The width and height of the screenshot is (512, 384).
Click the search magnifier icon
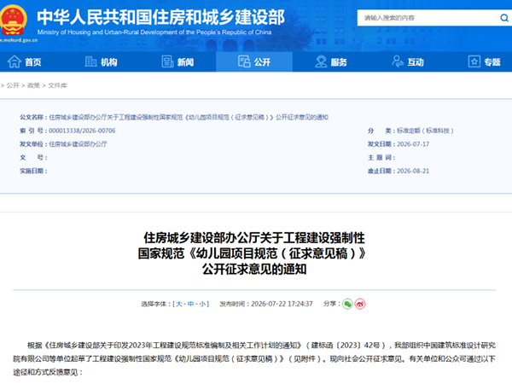pos(504,18)
